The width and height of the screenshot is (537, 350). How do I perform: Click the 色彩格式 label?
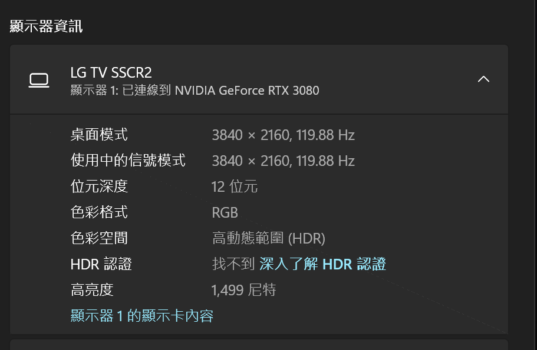99,212
